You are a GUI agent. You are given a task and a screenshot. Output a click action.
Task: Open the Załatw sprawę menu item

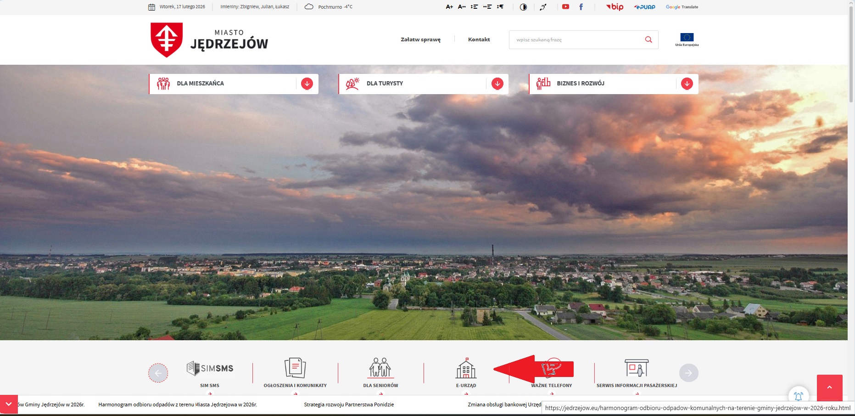point(420,40)
